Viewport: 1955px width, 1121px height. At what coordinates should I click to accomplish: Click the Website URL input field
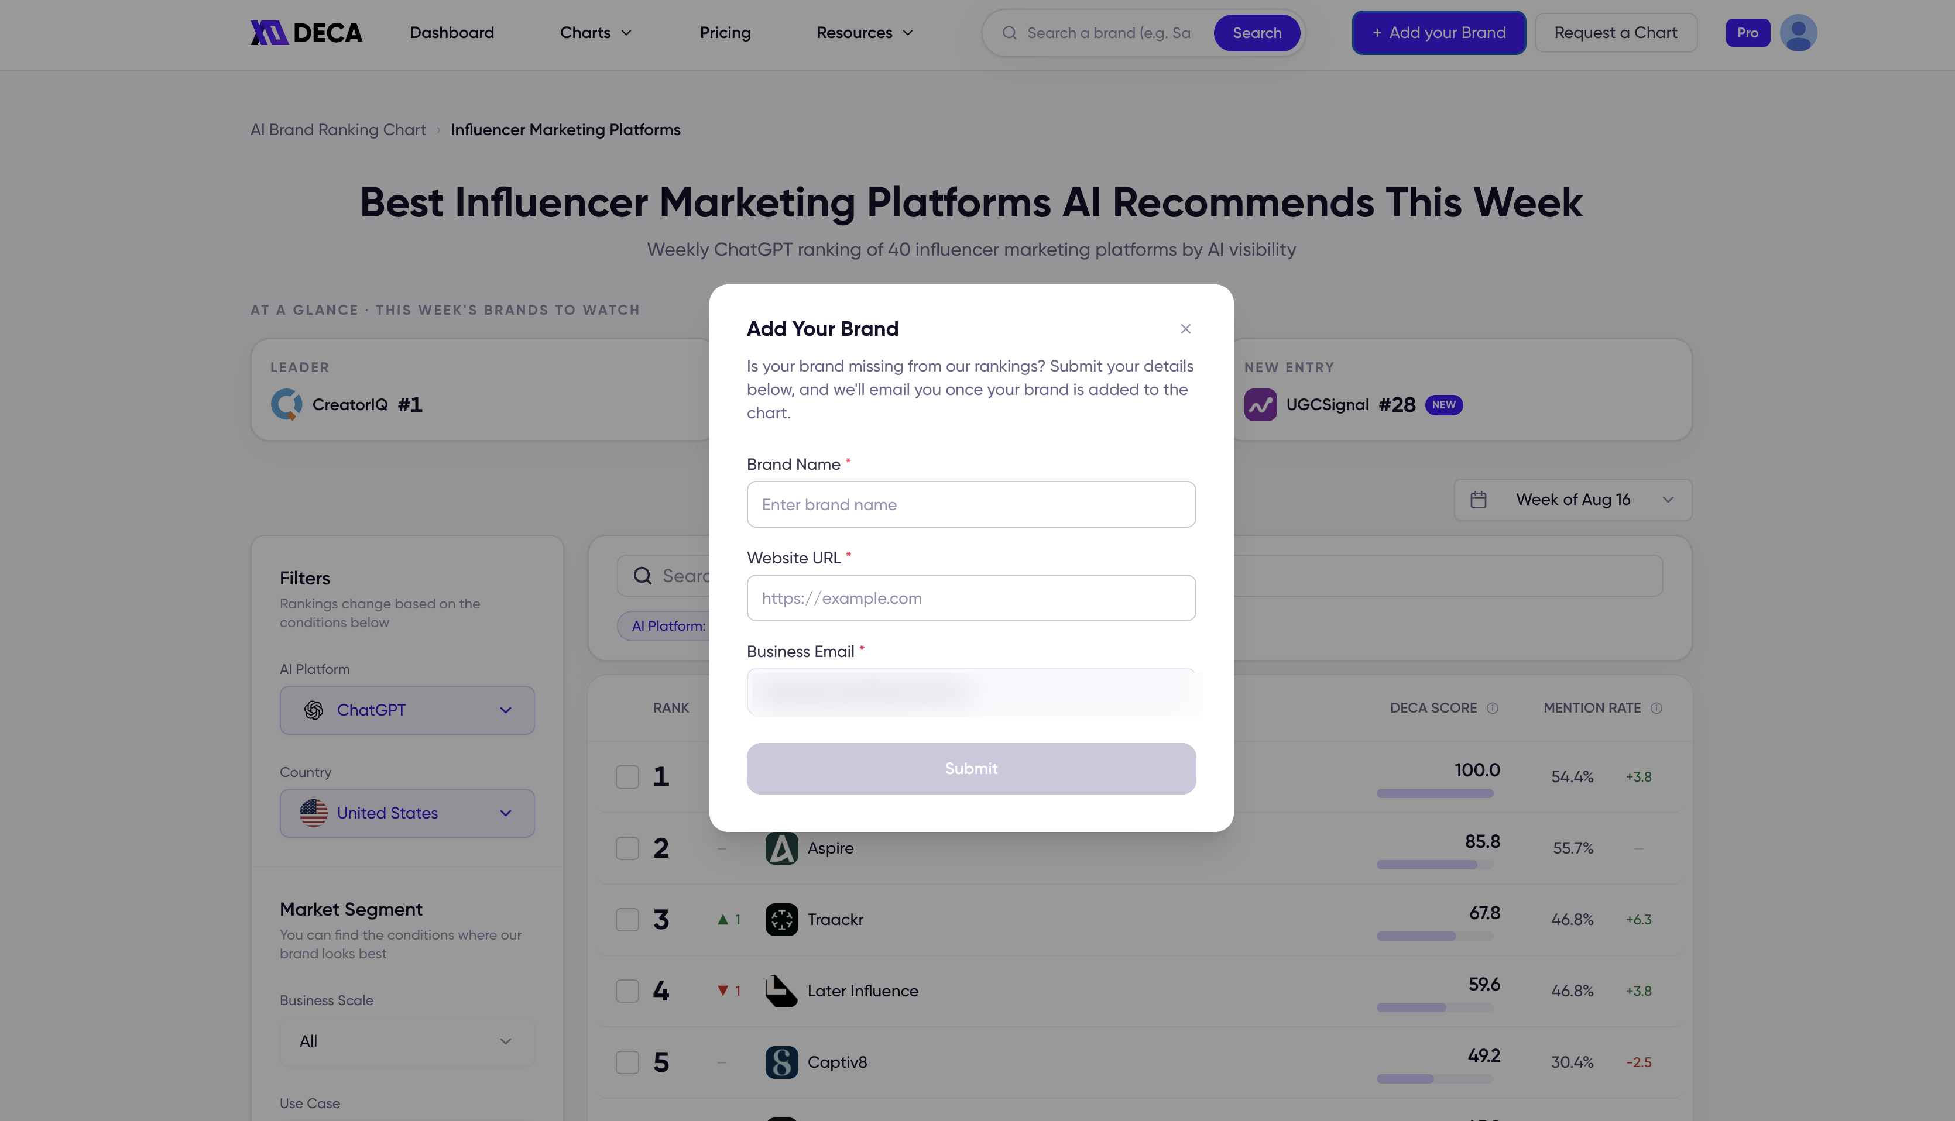click(x=970, y=598)
